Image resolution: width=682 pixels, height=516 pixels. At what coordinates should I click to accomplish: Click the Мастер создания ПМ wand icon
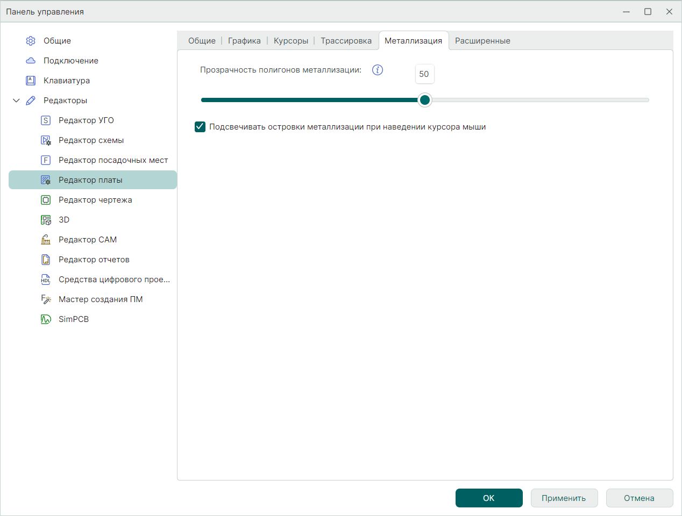coord(46,299)
